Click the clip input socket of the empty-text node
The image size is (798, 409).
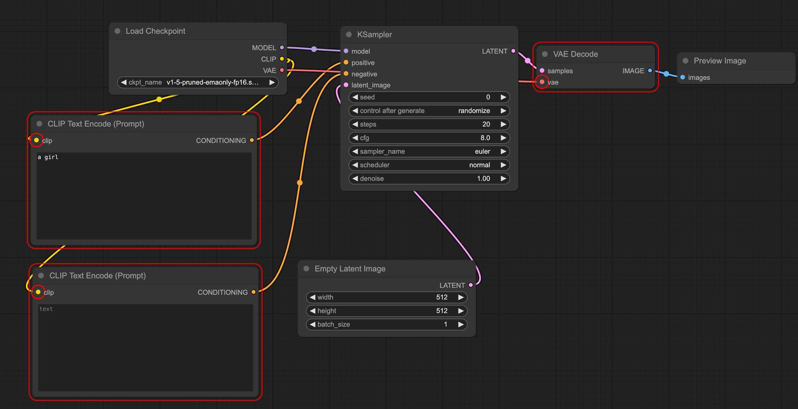coord(38,292)
